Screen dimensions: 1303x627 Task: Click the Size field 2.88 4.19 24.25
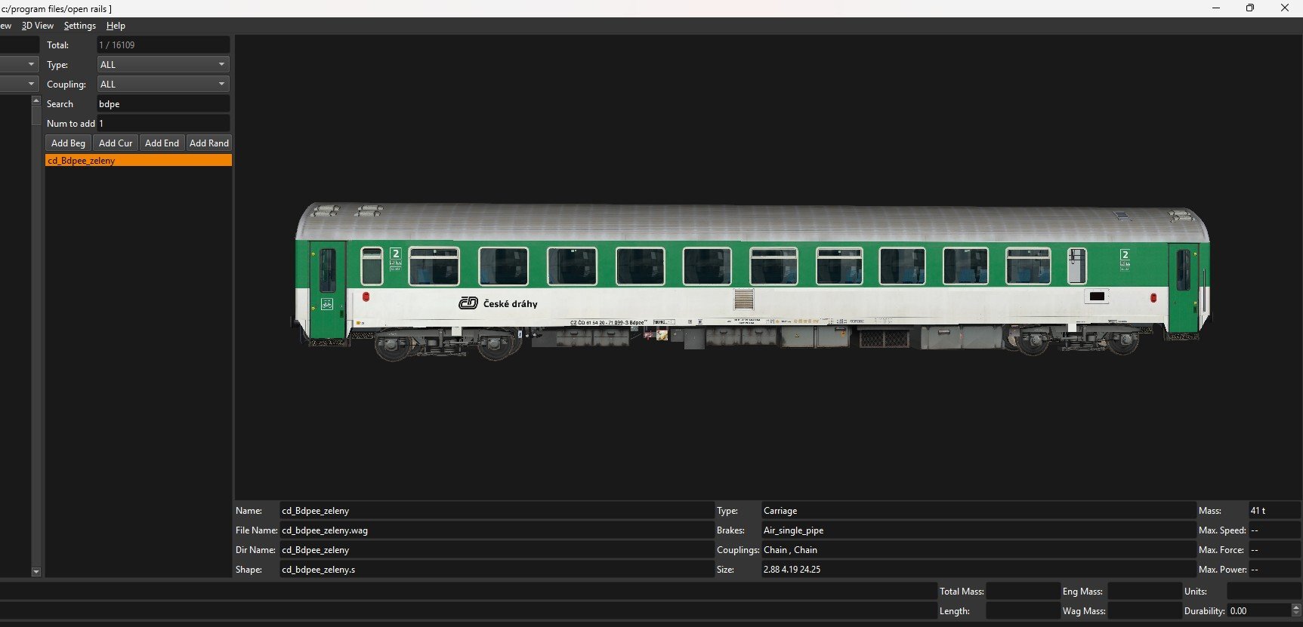point(978,570)
